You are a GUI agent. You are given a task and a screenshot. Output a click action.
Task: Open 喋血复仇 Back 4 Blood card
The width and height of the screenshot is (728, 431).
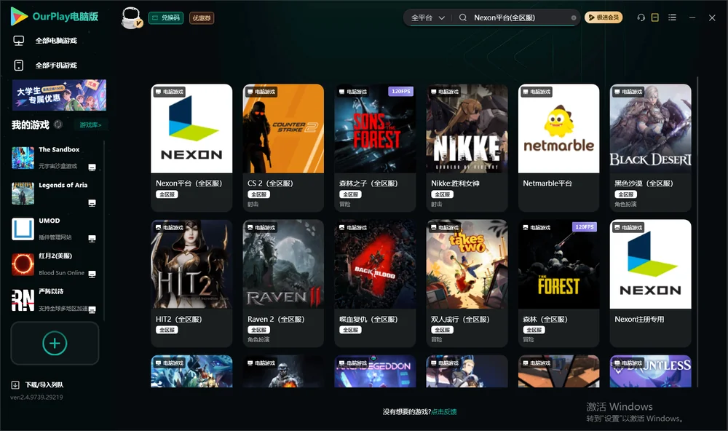[x=375, y=283]
